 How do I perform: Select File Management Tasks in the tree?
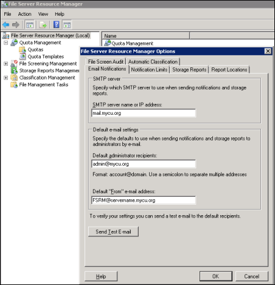(44, 84)
